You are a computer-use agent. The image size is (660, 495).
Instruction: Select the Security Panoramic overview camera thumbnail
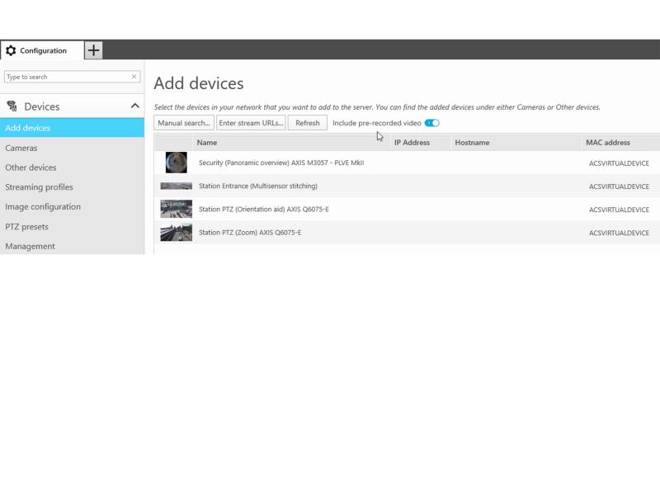pos(176,163)
